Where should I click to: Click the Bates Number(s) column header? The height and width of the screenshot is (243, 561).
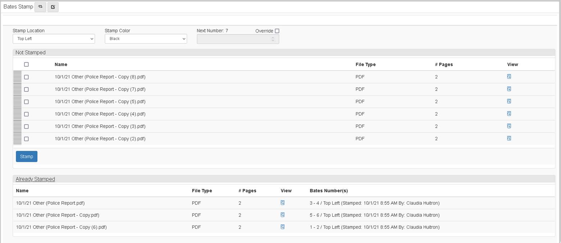pos(329,191)
